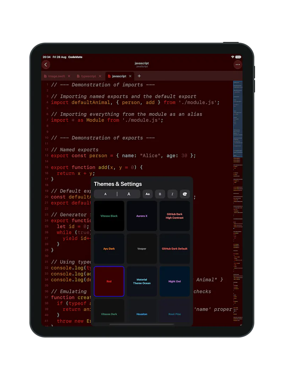284x378 pixels.
Task: Click line number 13 in gutter
Action: pyautogui.click(x=47, y=156)
